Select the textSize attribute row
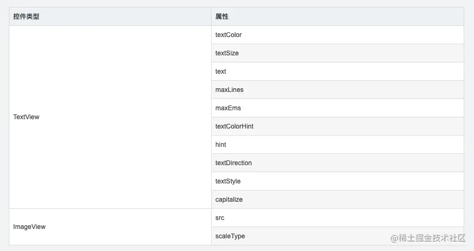 [227, 53]
